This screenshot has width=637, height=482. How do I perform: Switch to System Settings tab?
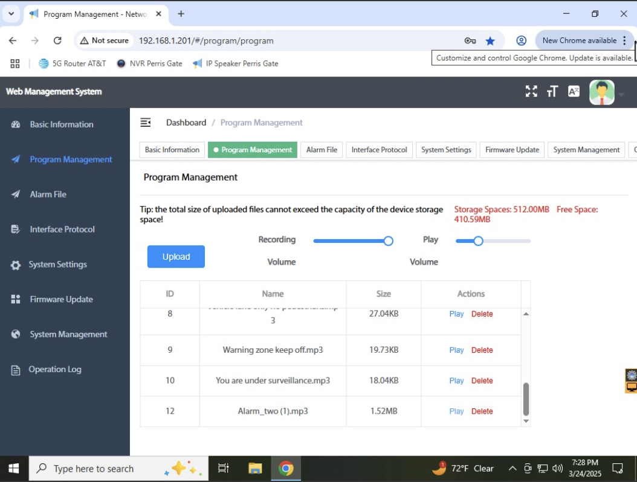[446, 150]
